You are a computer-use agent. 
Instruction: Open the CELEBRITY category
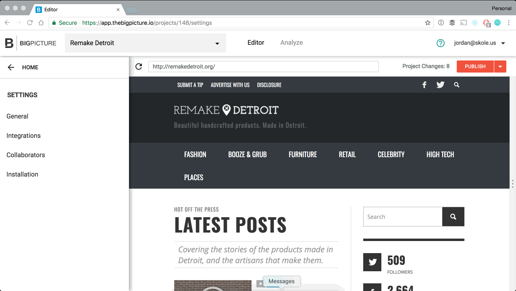click(391, 154)
